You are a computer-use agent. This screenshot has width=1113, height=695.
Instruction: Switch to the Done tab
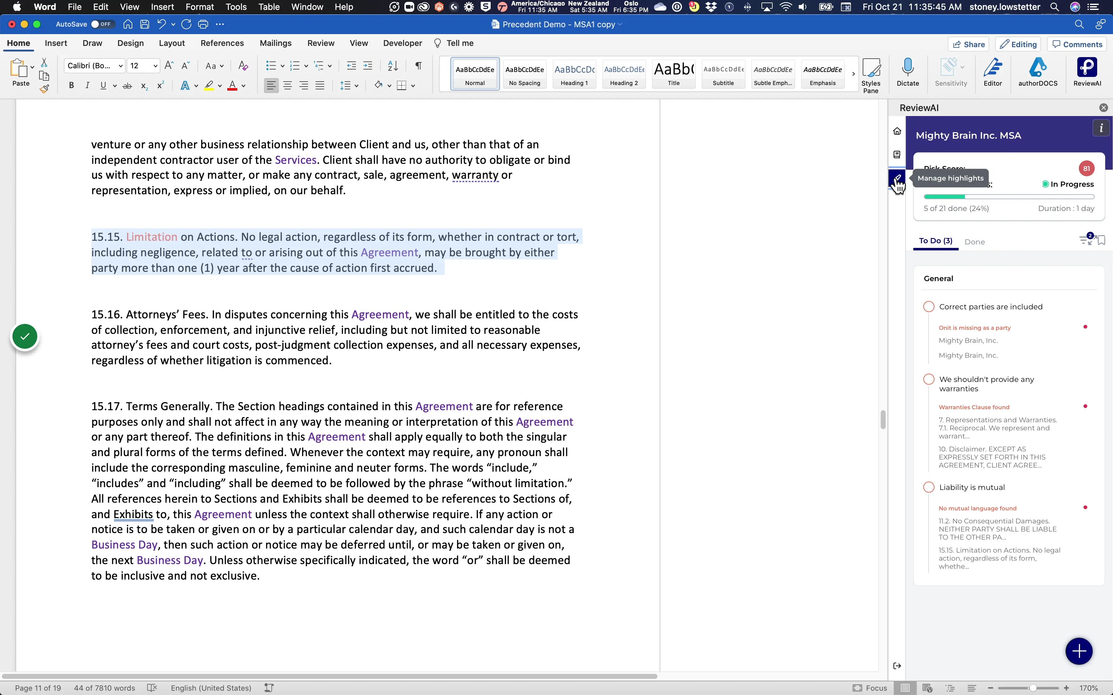pos(974,242)
